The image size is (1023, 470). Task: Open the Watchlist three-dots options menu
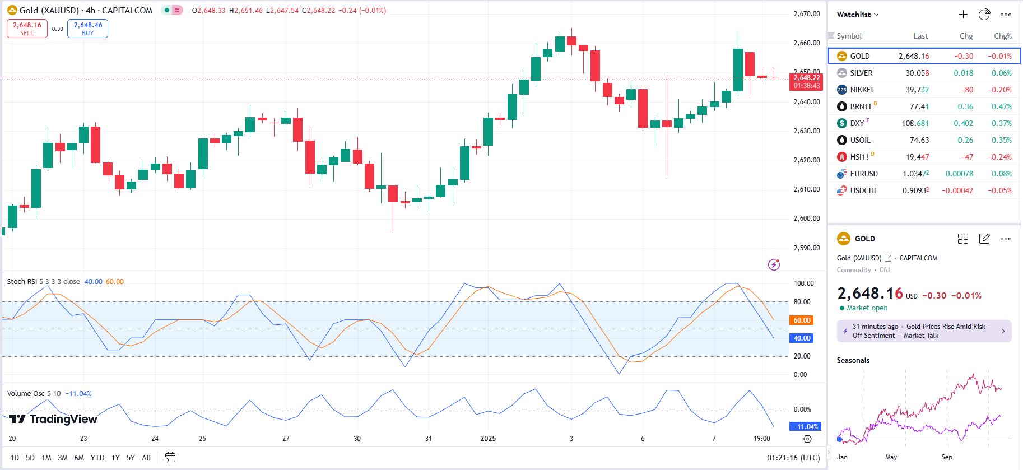point(1006,15)
